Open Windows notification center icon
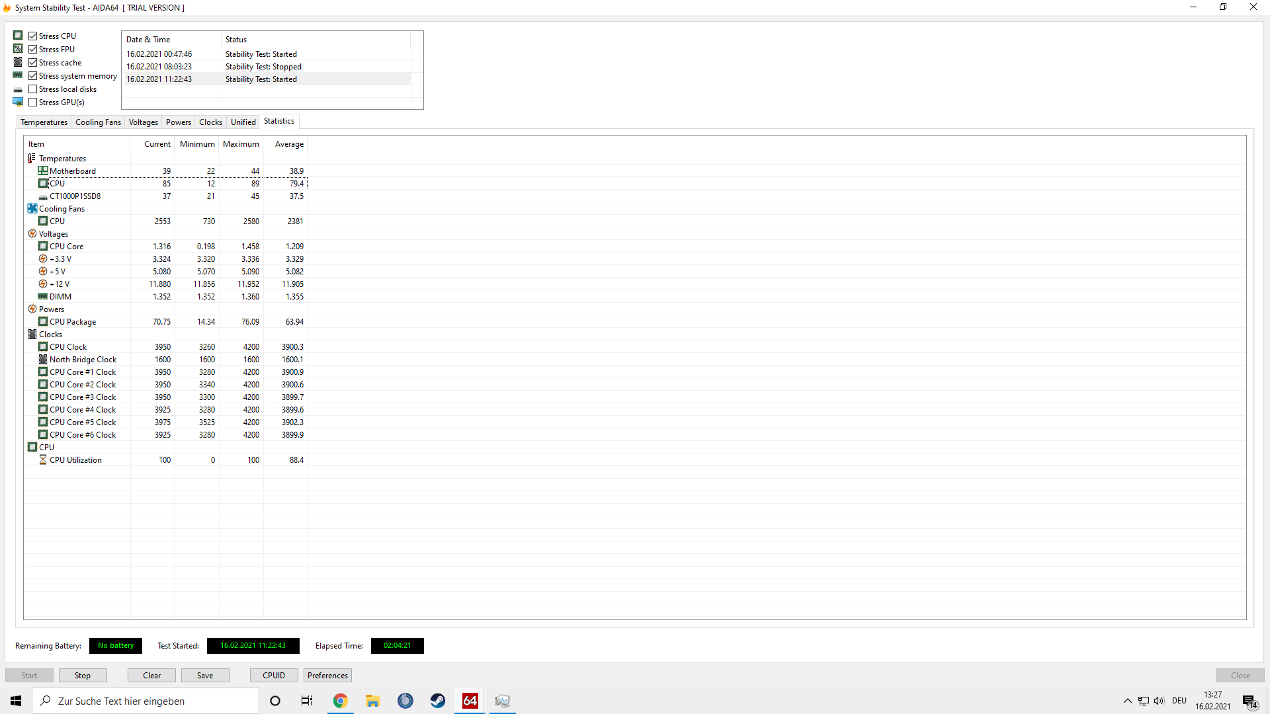 click(1249, 701)
